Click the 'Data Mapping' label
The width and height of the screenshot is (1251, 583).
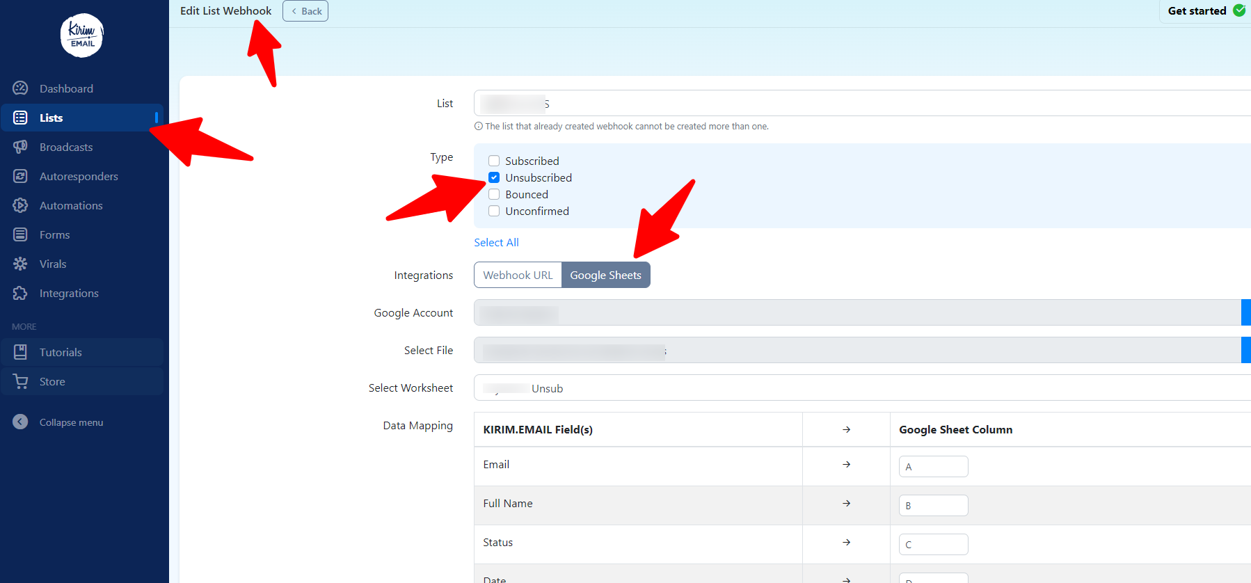point(417,425)
